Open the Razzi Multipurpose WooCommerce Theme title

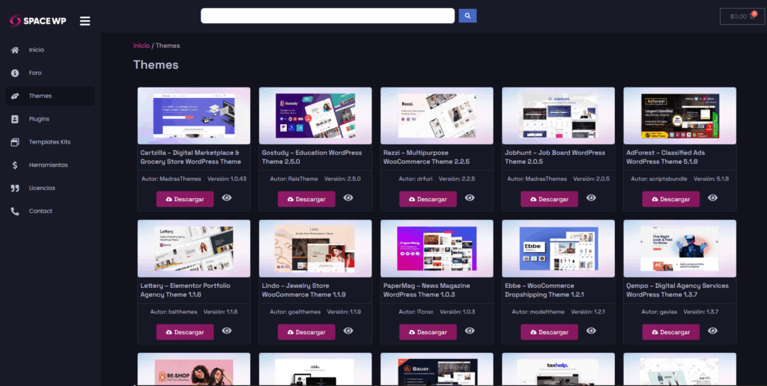point(426,157)
